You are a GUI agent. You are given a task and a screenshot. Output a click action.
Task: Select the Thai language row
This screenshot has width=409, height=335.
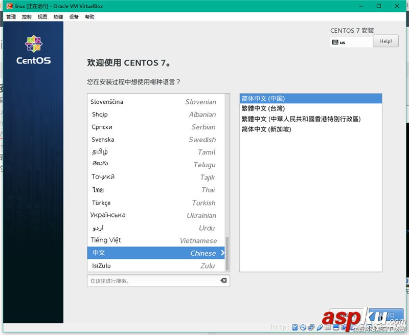tap(156, 190)
